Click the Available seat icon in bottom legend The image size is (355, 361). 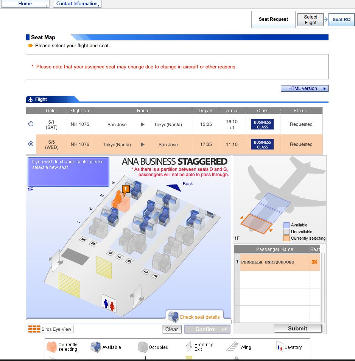96,347
